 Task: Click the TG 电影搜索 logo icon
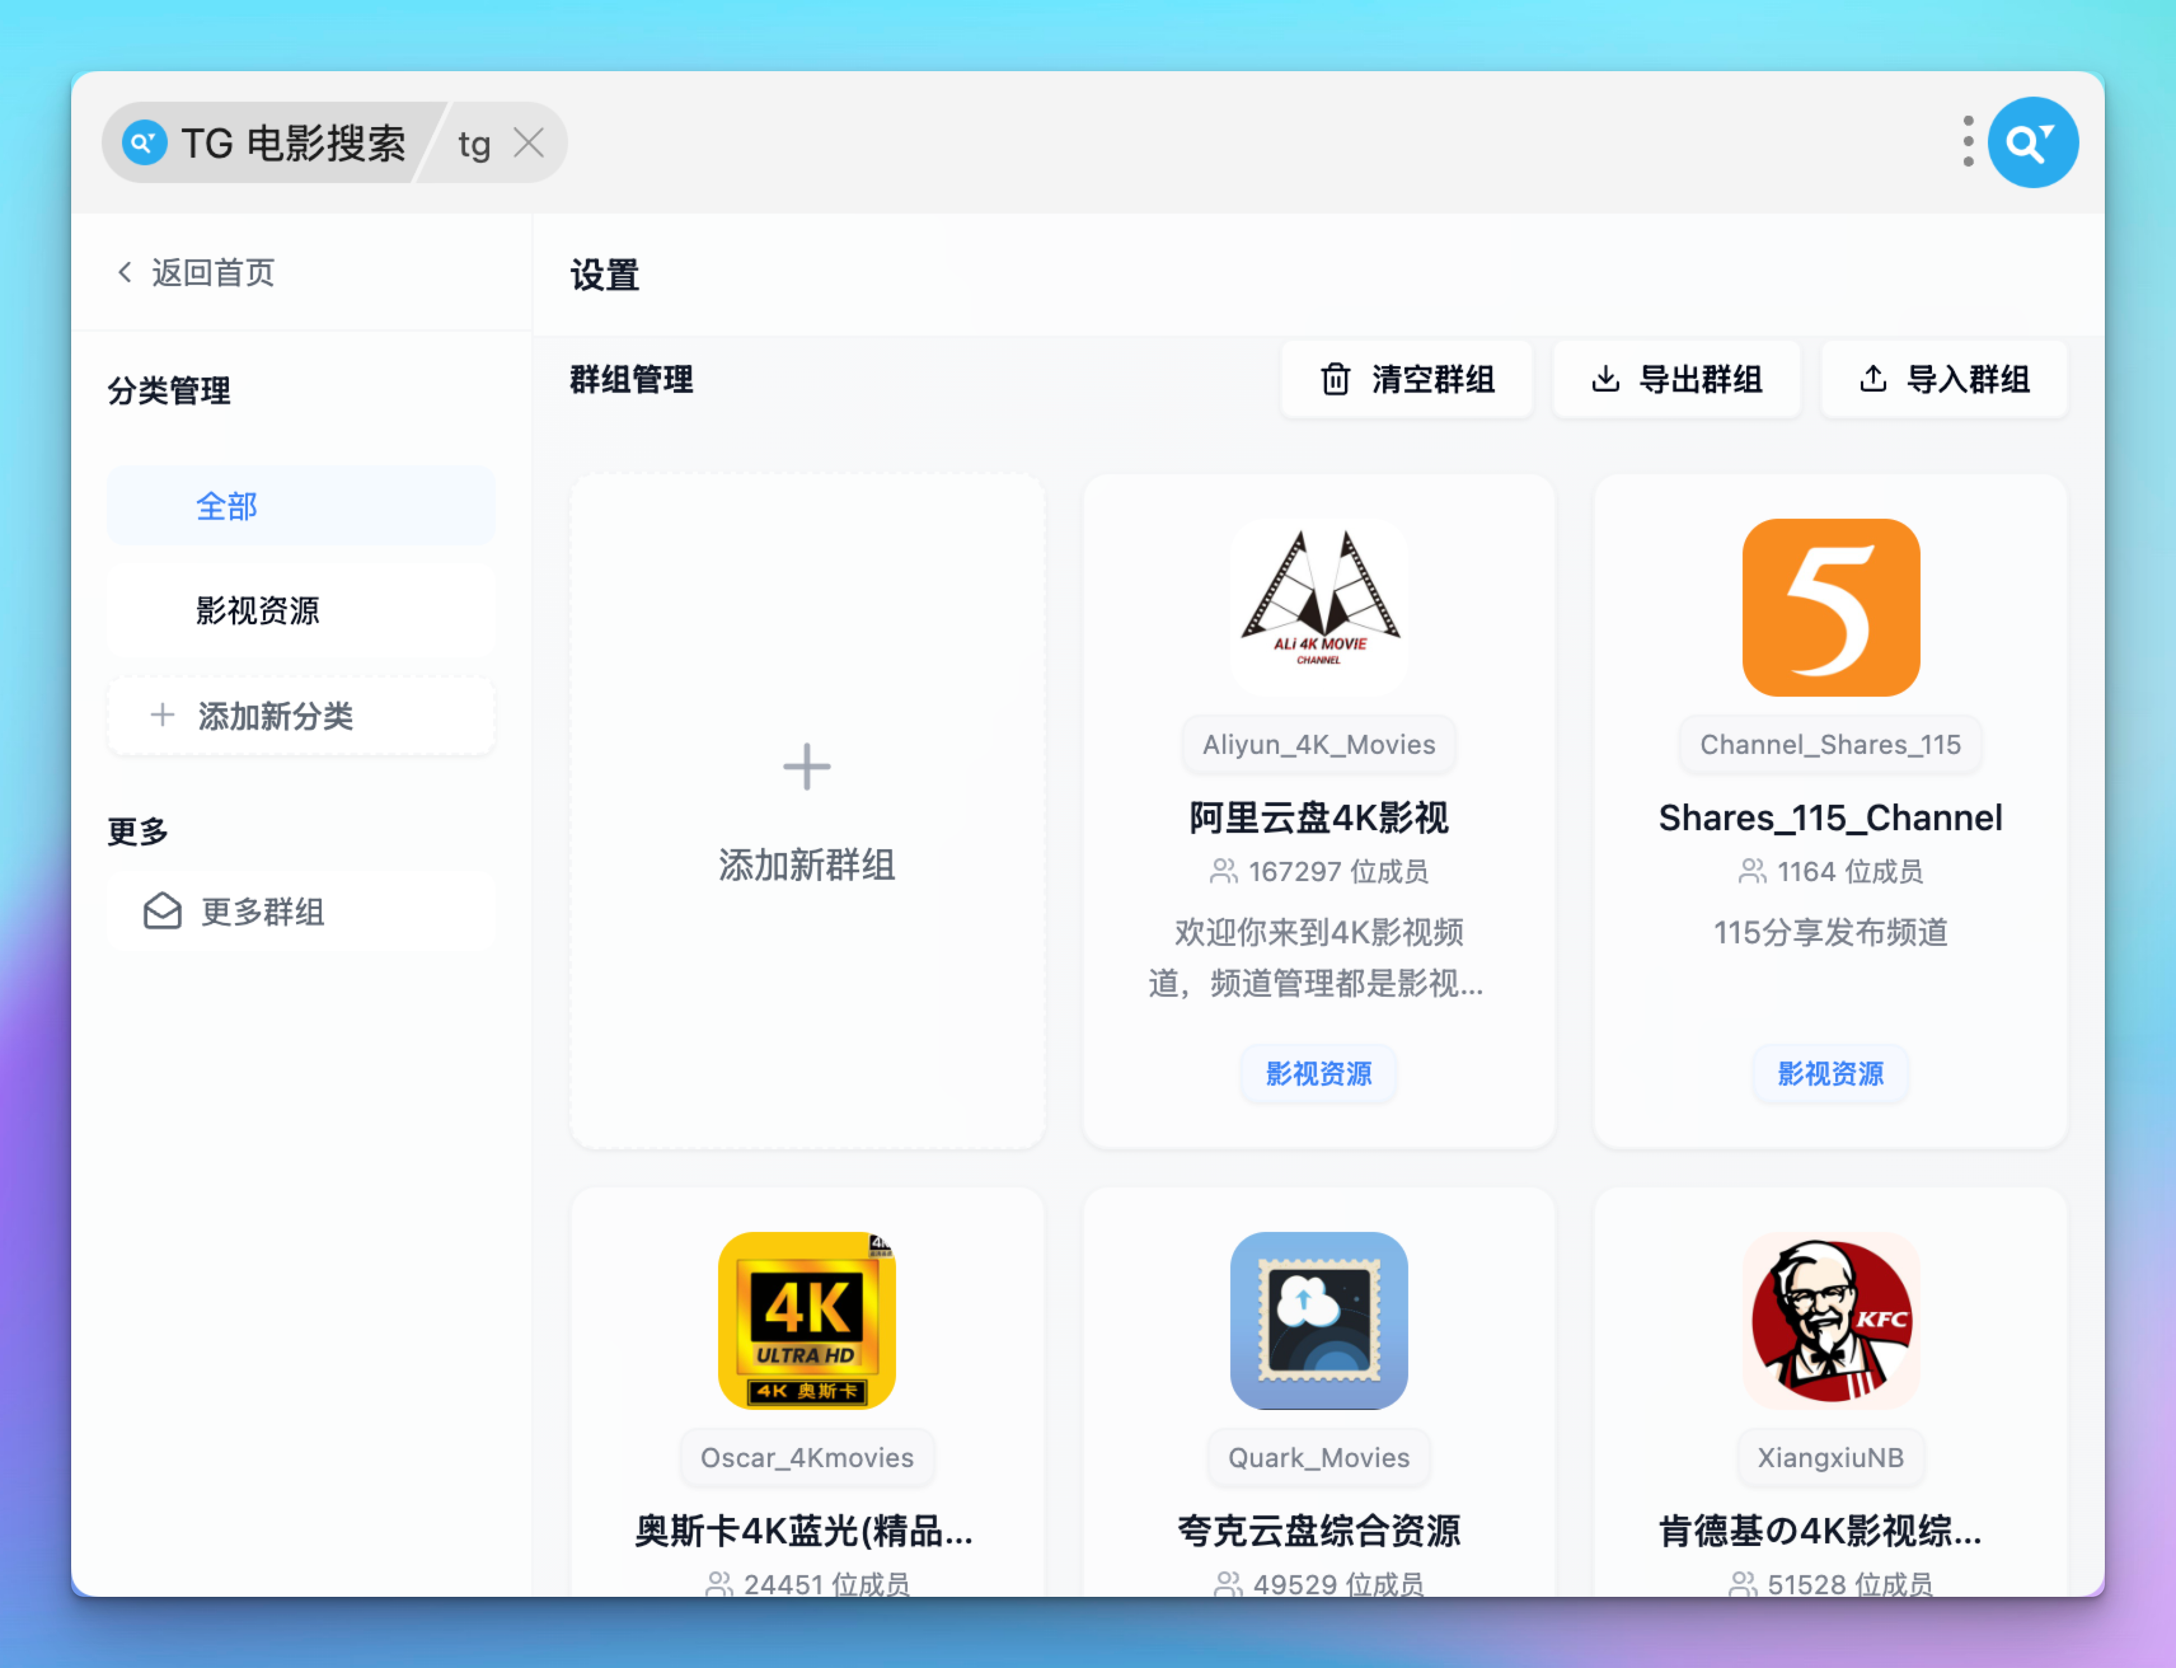coord(144,143)
